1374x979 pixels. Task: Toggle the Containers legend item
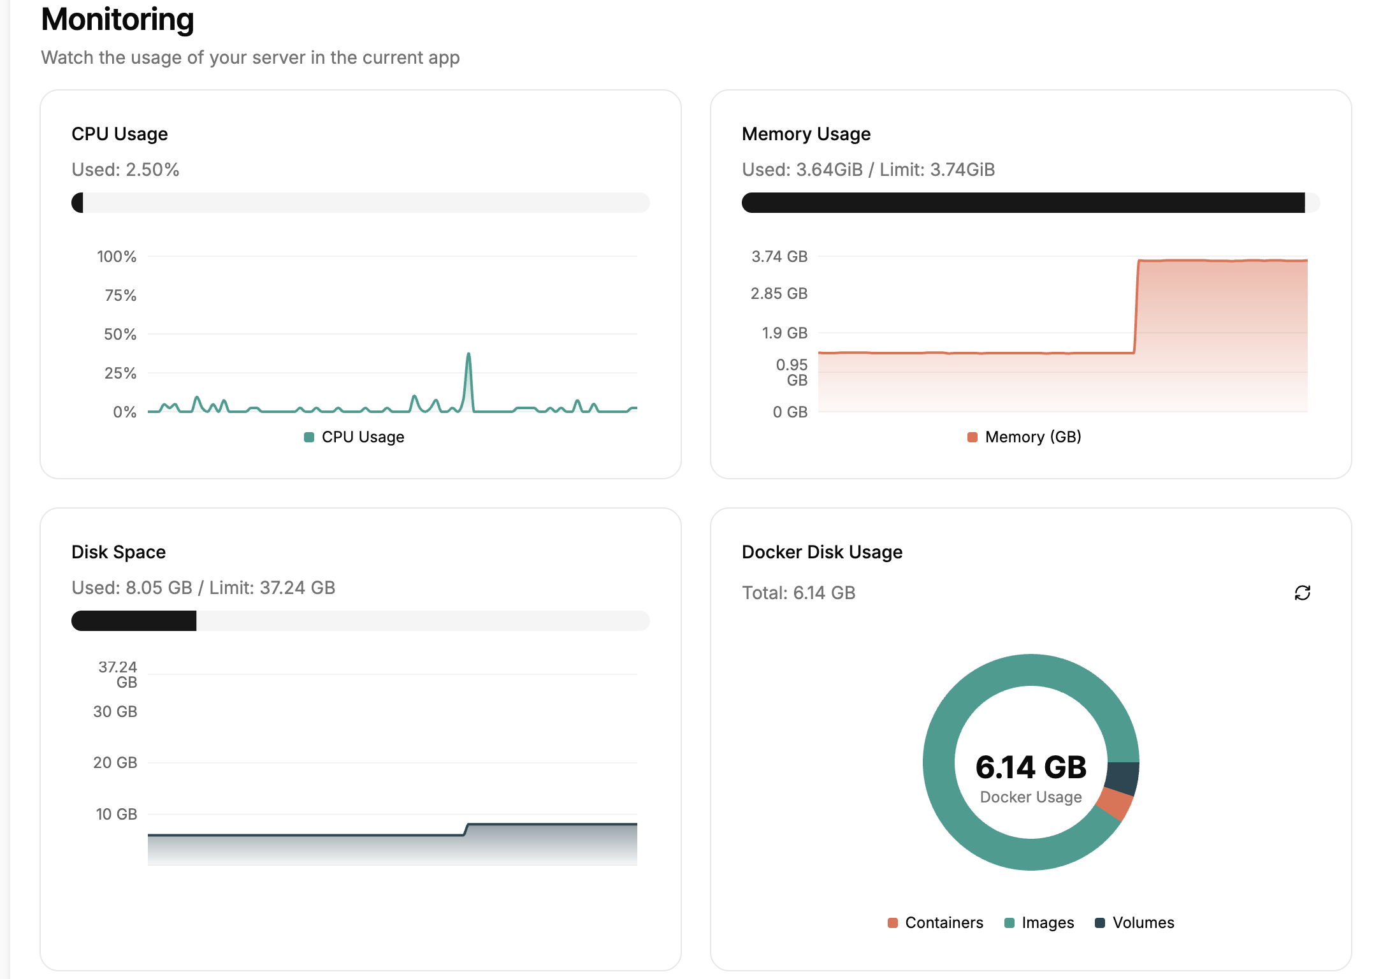(936, 922)
